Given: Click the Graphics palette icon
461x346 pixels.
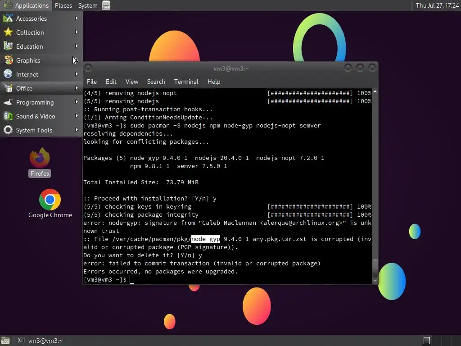Looking at the screenshot, I should click(8, 60).
